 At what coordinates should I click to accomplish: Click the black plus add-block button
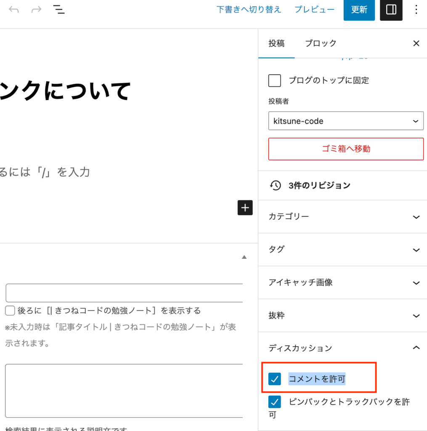click(245, 208)
